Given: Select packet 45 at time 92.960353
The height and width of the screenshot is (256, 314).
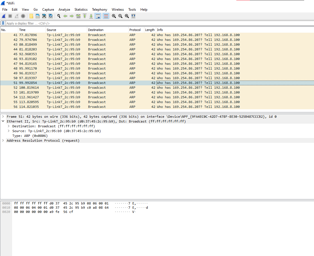Looking at the screenshot, I should click(x=157, y=54).
